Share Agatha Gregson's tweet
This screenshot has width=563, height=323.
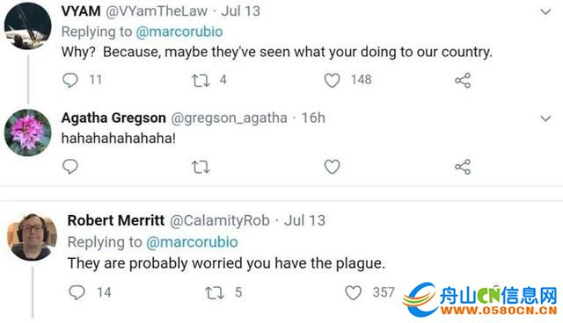(x=463, y=167)
